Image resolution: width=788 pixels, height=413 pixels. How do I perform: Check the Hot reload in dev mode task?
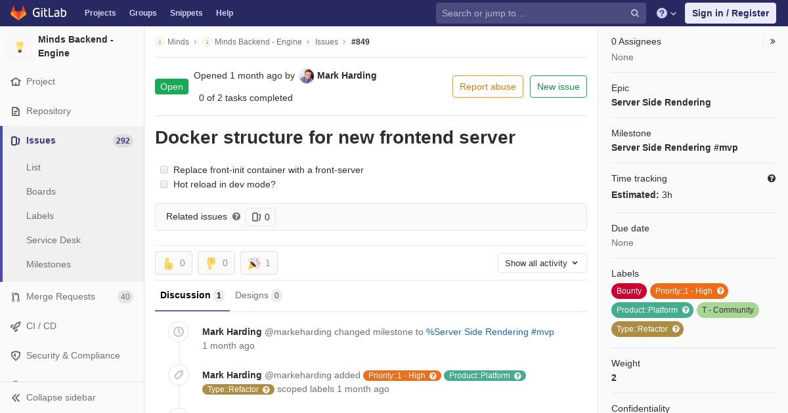[x=164, y=184]
